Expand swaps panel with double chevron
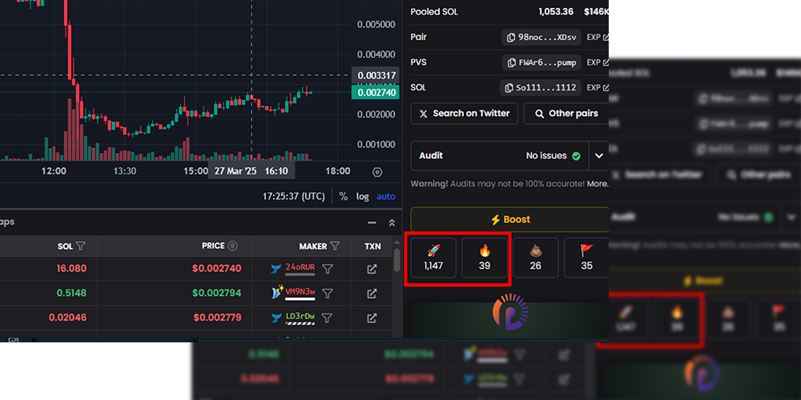The width and height of the screenshot is (801, 400). pos(392,222)
